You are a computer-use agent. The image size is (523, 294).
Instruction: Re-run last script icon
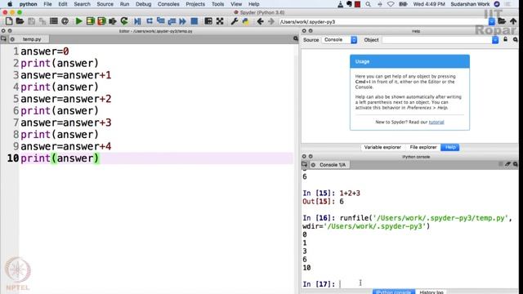pos(124,22)
